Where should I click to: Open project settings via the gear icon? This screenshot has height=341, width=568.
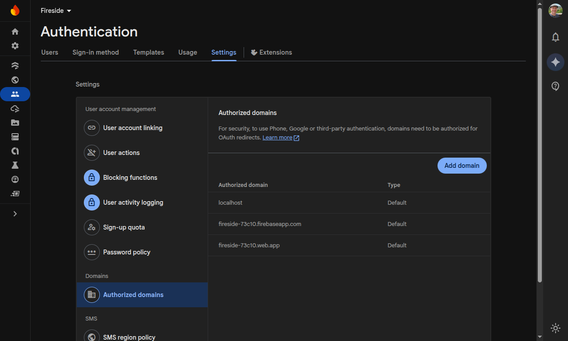click(x=15, y=45)
